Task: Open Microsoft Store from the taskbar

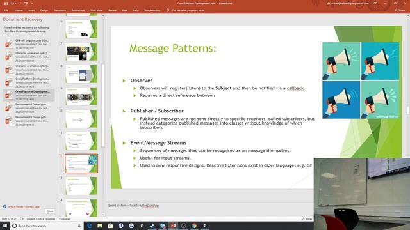Action: [110, 226]
